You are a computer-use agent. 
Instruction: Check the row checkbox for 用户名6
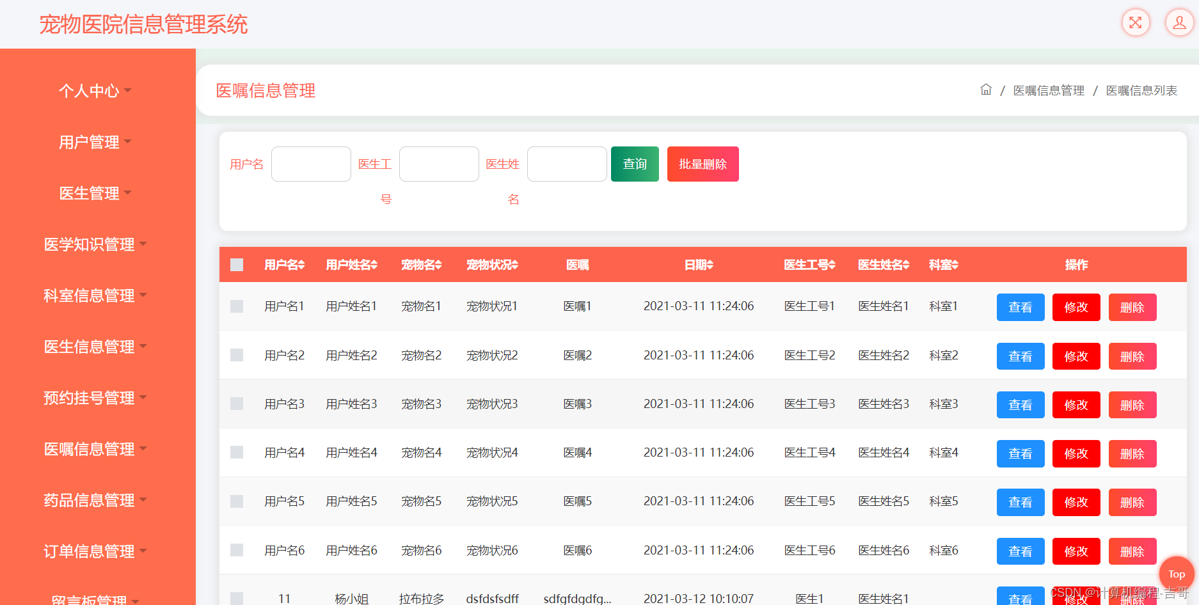click(237, 550)
